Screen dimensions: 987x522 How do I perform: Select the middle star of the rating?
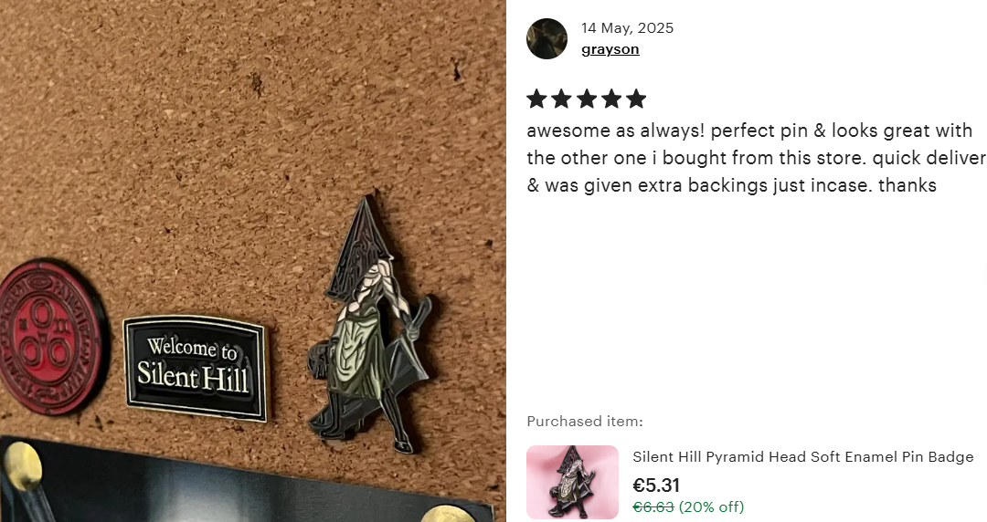pos(587,99)
